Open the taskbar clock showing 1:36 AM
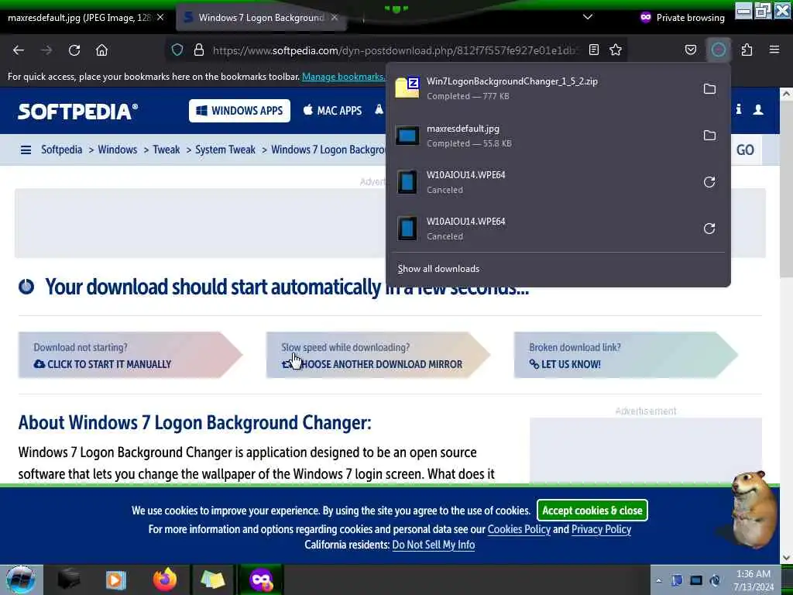The height and width of the screenshot is (595, 793). (754, 580)
